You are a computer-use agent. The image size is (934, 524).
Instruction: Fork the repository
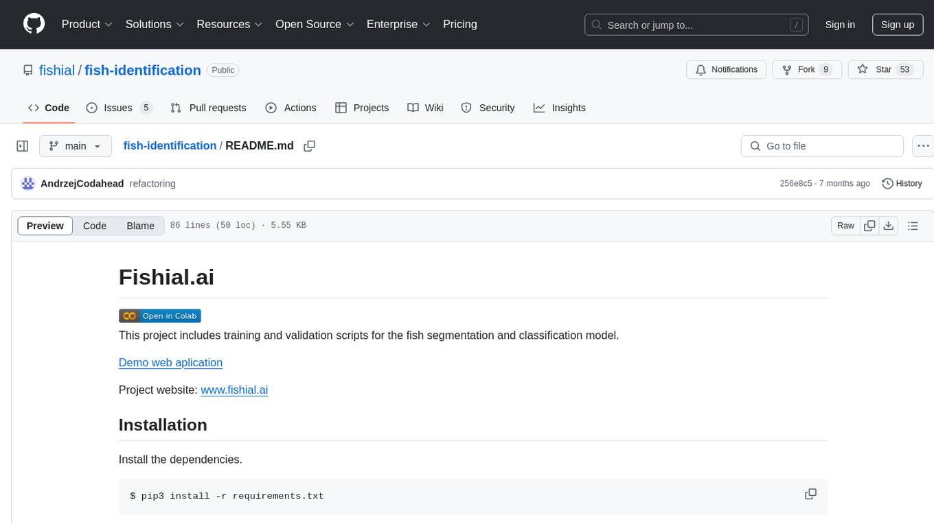(807, 69)
